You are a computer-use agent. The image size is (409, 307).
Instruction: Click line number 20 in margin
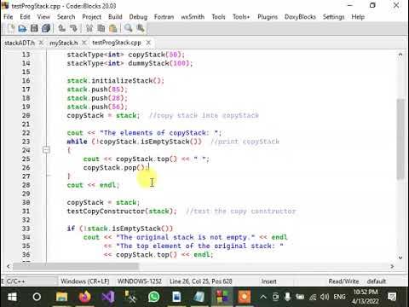(26, 115)
